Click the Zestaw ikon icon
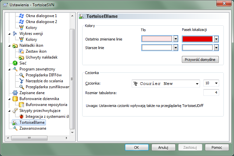The height and width of the screenshot is (156, 234). click(x=21, y=51)
